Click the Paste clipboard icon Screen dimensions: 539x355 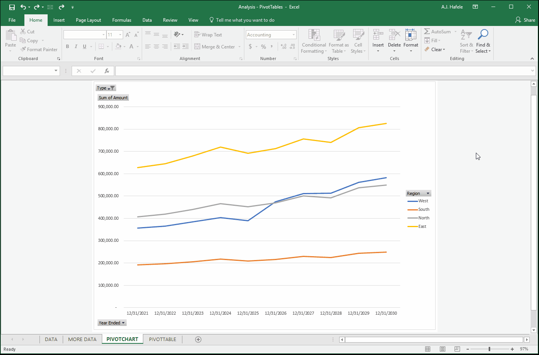pyautogui.click(x=10, y=35)
